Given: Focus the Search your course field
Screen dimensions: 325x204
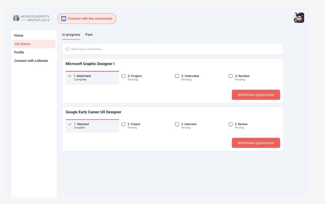Looking at the screenshot, I should click(173, 49).
